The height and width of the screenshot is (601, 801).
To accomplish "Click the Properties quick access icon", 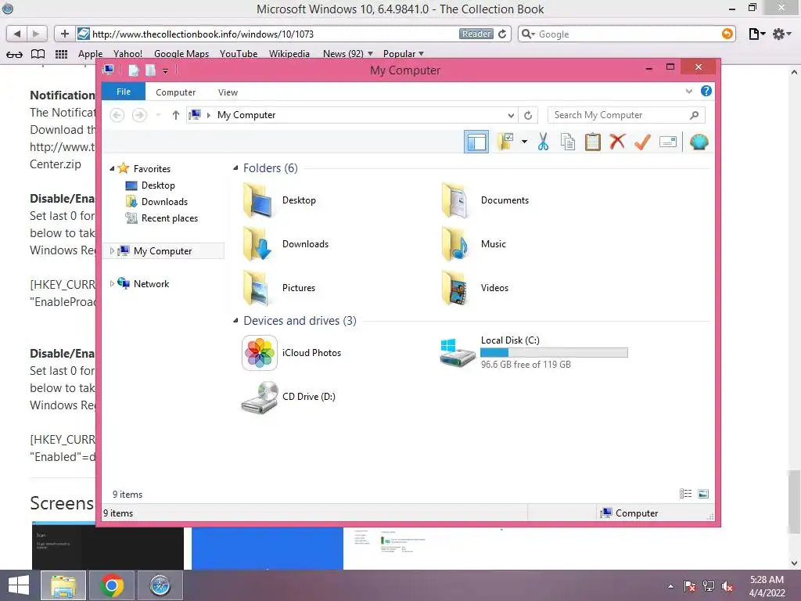I will (x=134, y=70).
